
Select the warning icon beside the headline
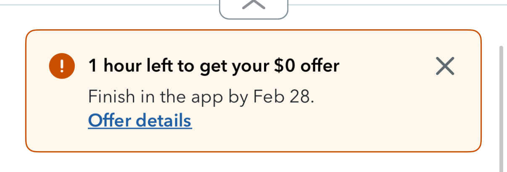pyautogui.click(x=62, y=66)
